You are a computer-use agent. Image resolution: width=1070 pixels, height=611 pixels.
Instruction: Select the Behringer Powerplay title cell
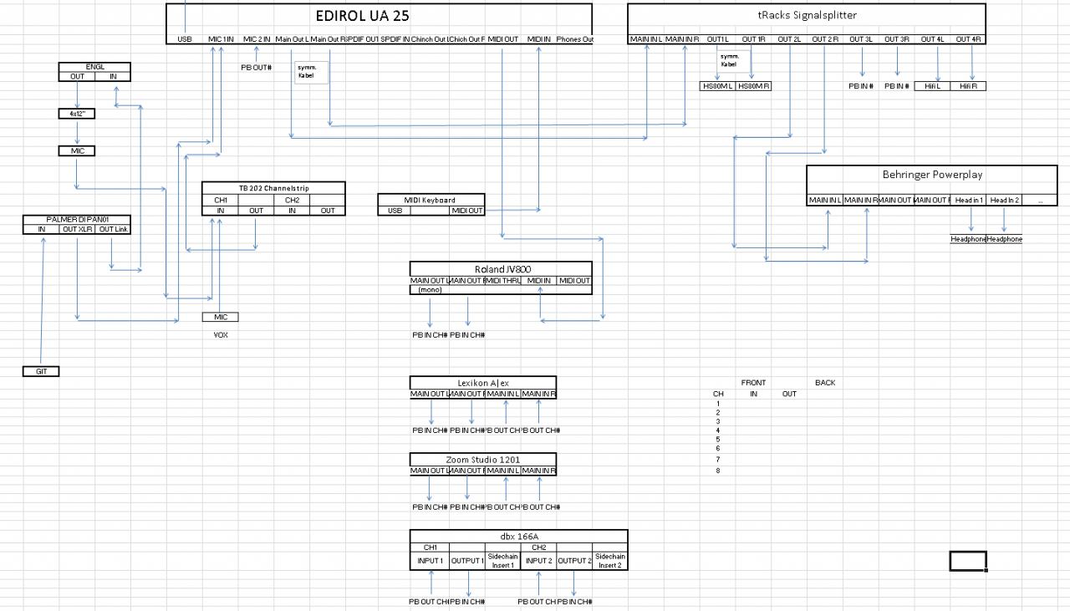click(x=932, y=175)
